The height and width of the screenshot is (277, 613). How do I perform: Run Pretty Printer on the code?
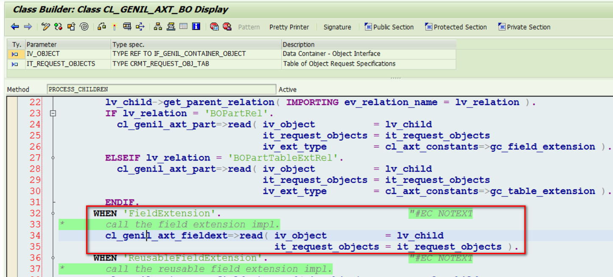tap(289, 27)
